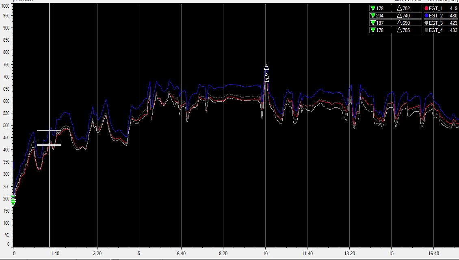Viewport: 459px width, 260px height.
Task: Click the green minimum triangle beside 204
Action: (372, 16)
